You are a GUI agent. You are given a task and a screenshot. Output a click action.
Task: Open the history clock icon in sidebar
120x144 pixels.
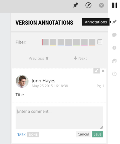[114, 74]
